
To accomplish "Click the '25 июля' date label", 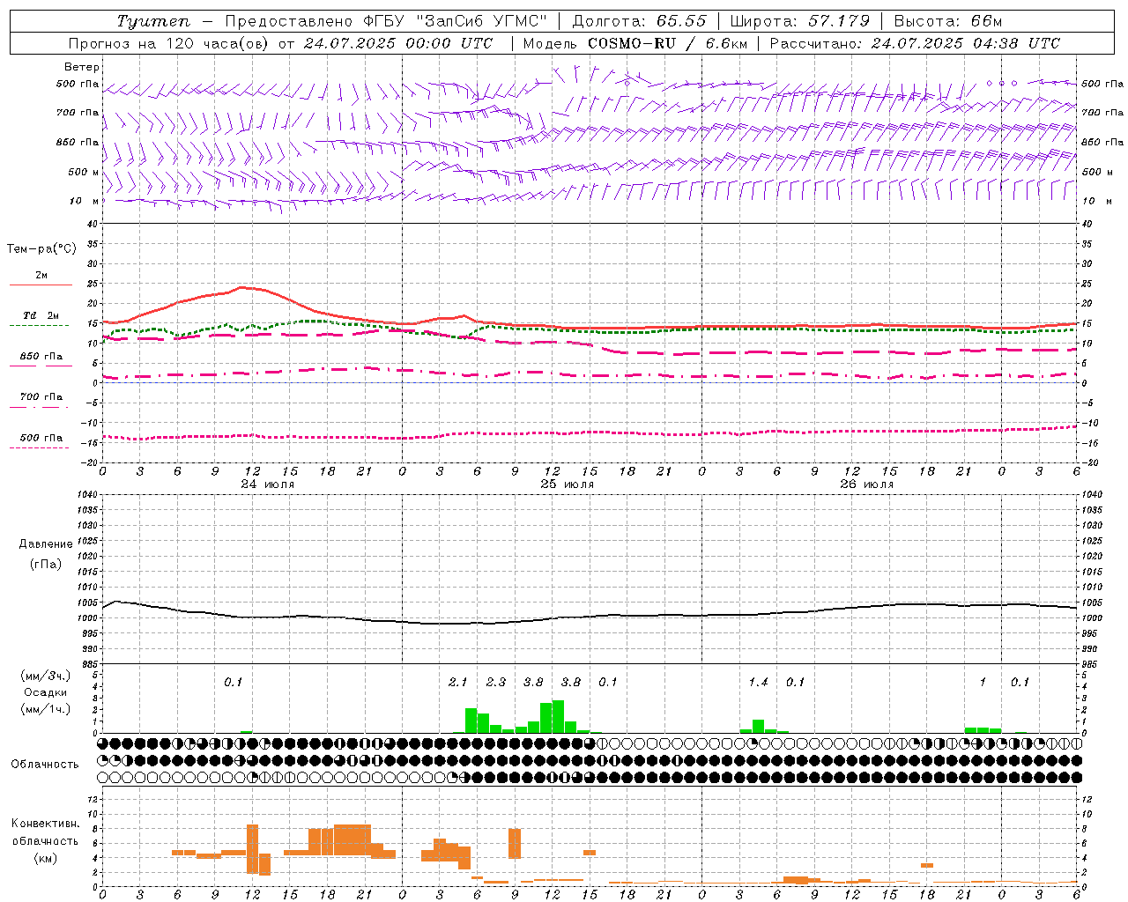I will tap(568, 484).
